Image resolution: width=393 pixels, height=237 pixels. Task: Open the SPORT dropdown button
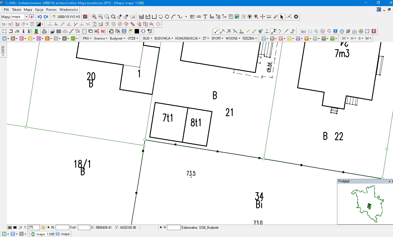[217, 38]
